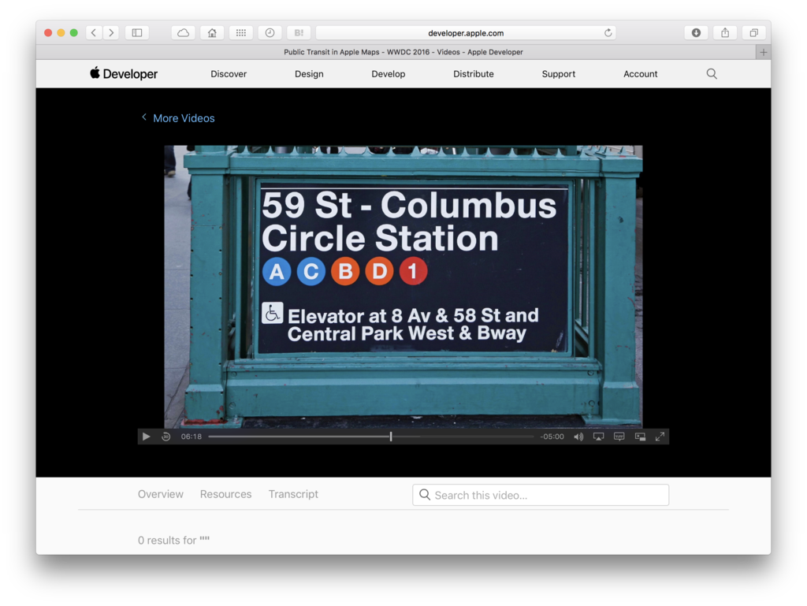Screen dimensions: 807x606
Task: Click the Public Transit tab title
Action: (x=403, y=52)
